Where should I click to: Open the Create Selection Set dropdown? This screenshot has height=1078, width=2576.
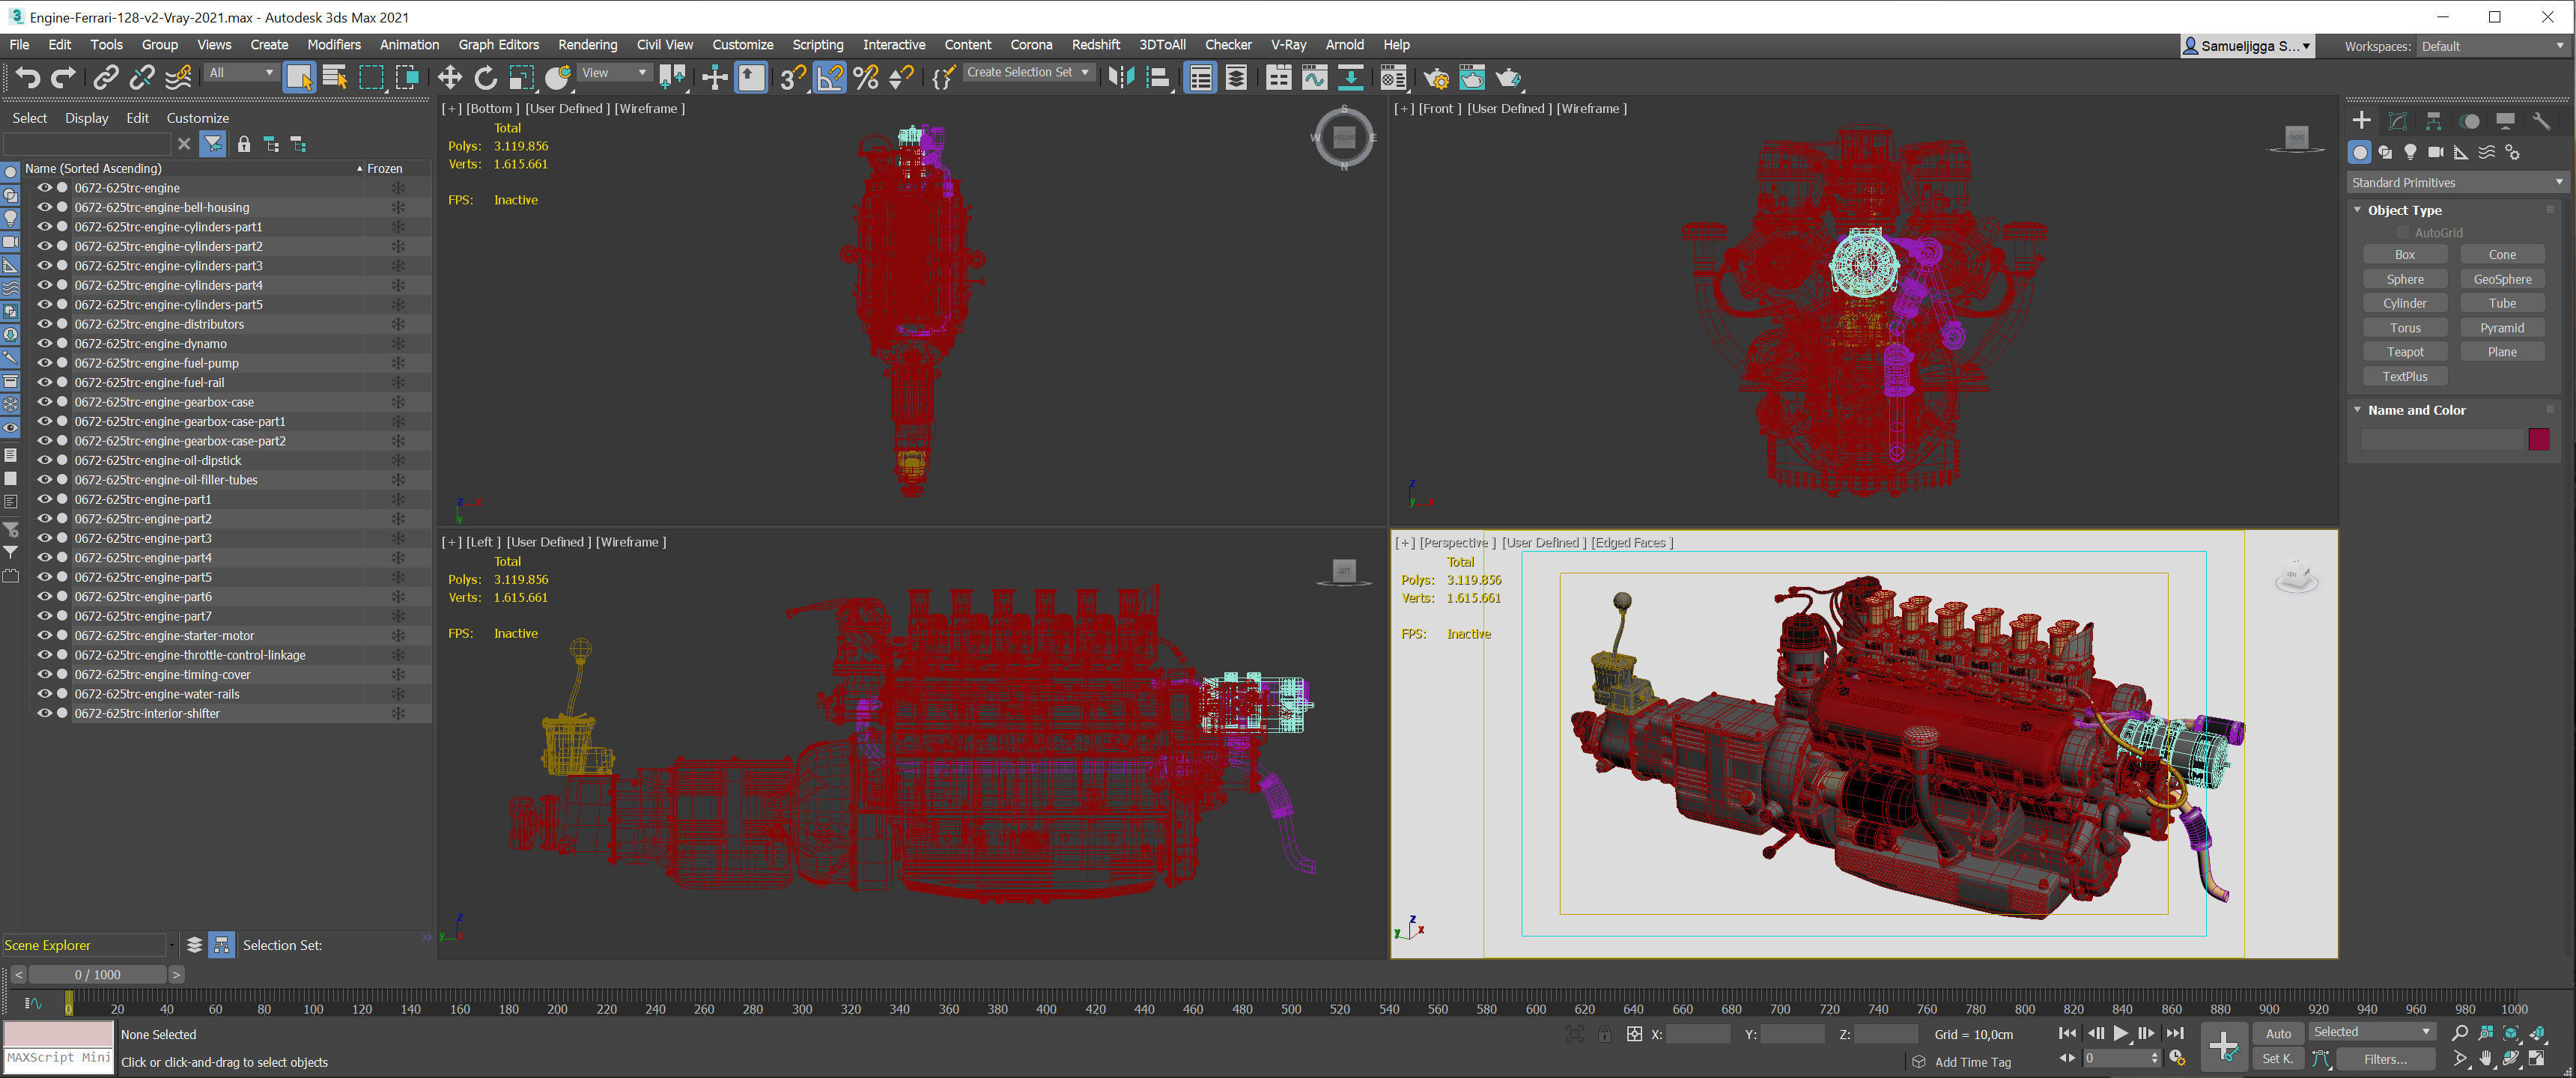pyautogui.click(x=1028, y=72)
